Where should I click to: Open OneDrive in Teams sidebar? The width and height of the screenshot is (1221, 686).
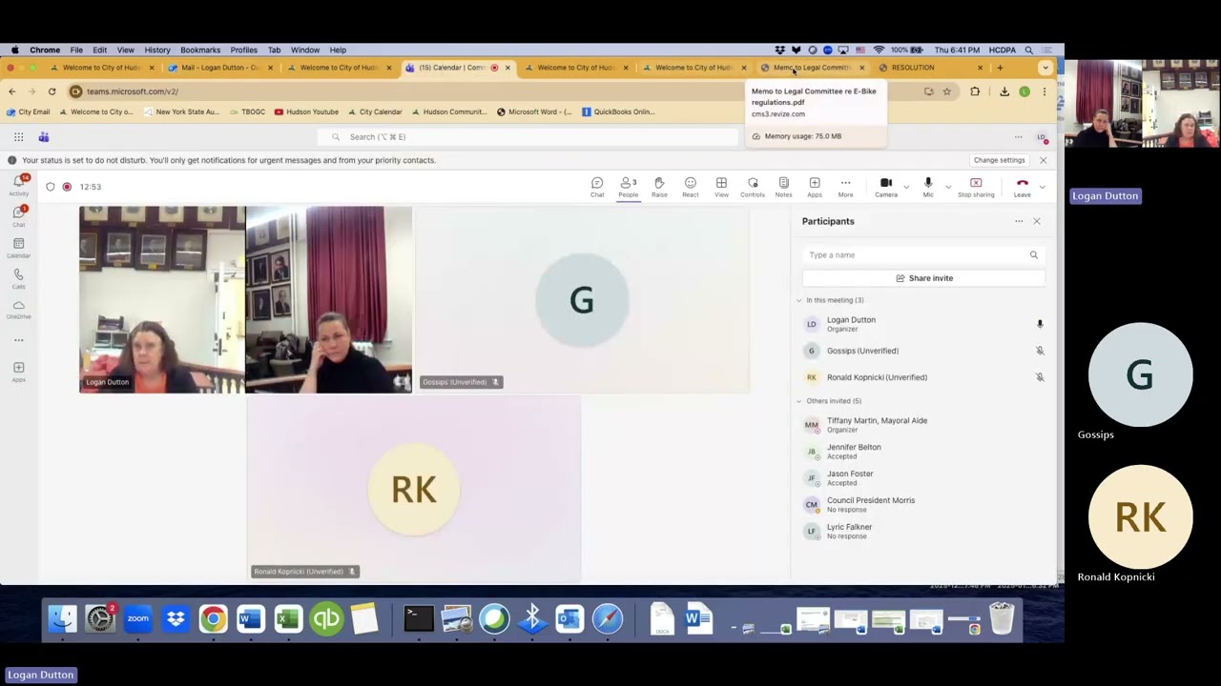(18, 310)
